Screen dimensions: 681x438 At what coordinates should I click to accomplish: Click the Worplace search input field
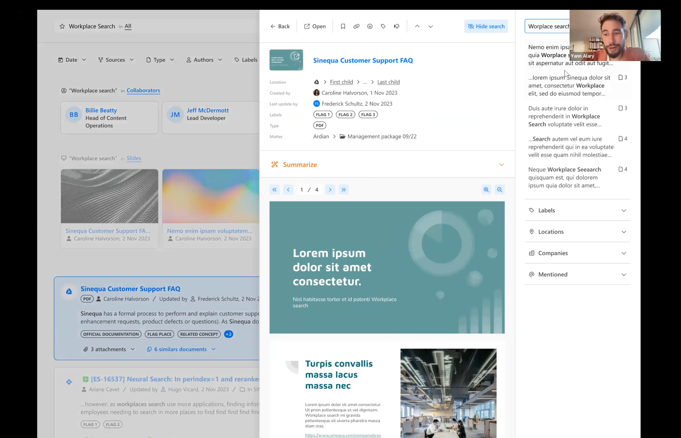pos(547,26)
